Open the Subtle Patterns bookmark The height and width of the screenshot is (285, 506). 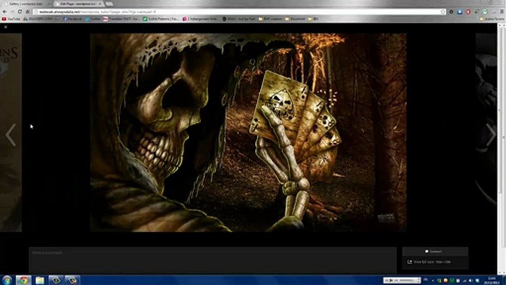[160, 19]
